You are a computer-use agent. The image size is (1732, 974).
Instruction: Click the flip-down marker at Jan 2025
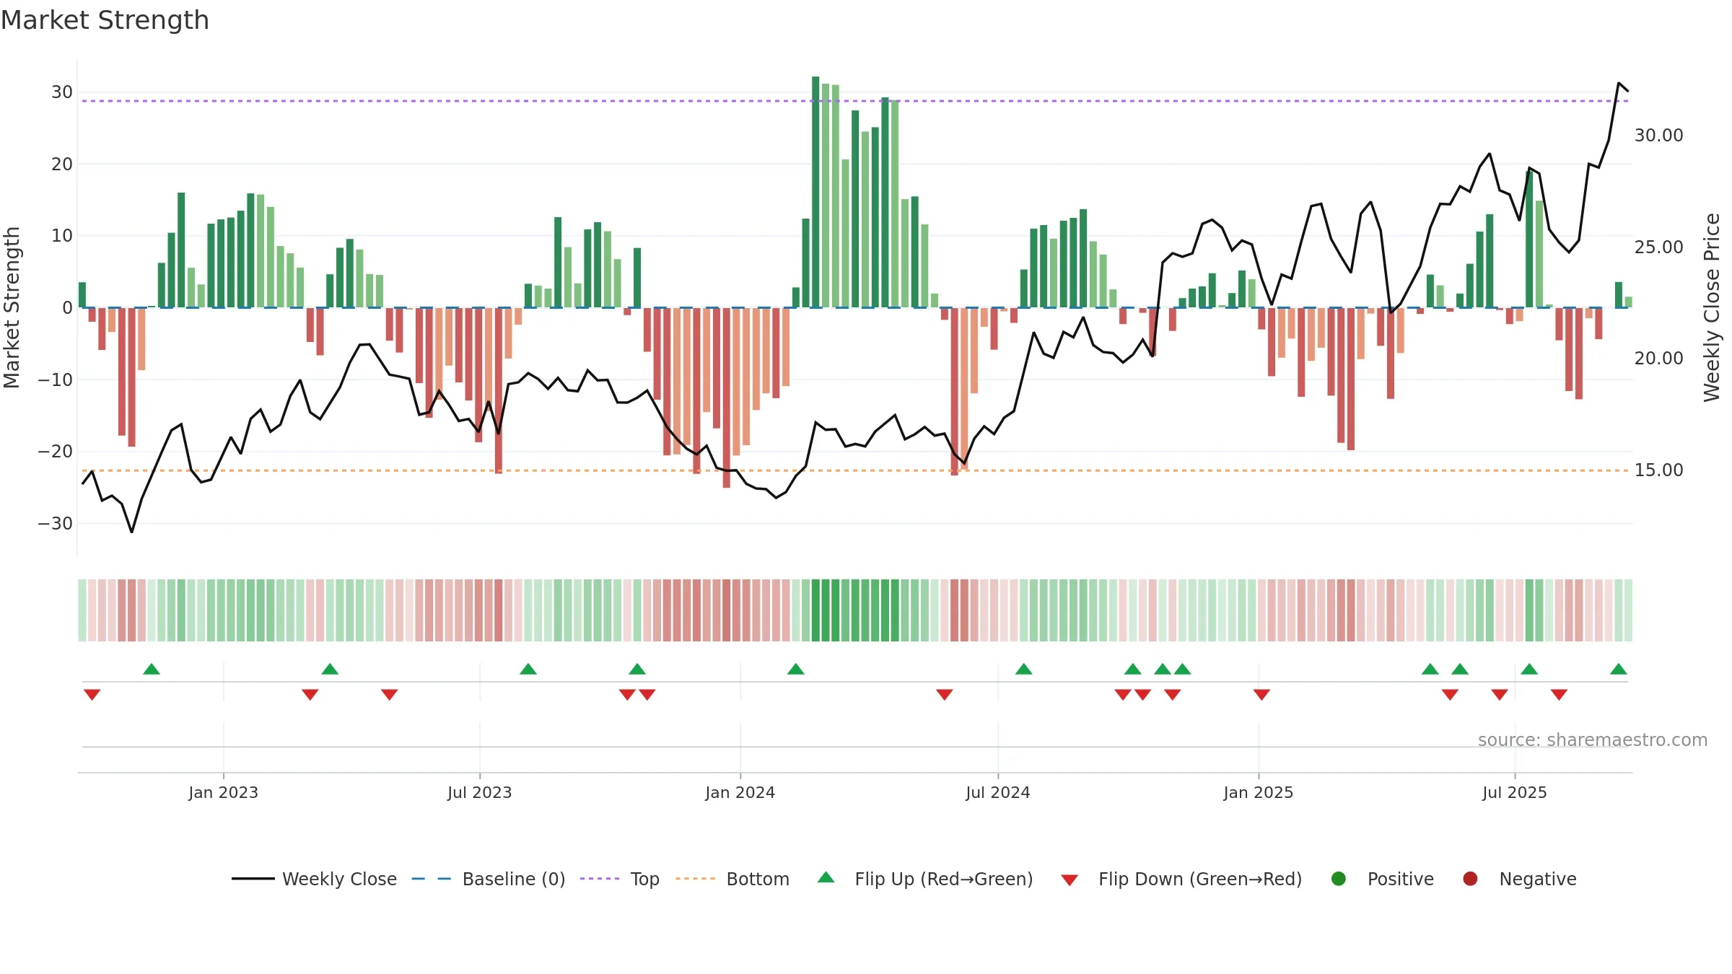point(1261,695)
